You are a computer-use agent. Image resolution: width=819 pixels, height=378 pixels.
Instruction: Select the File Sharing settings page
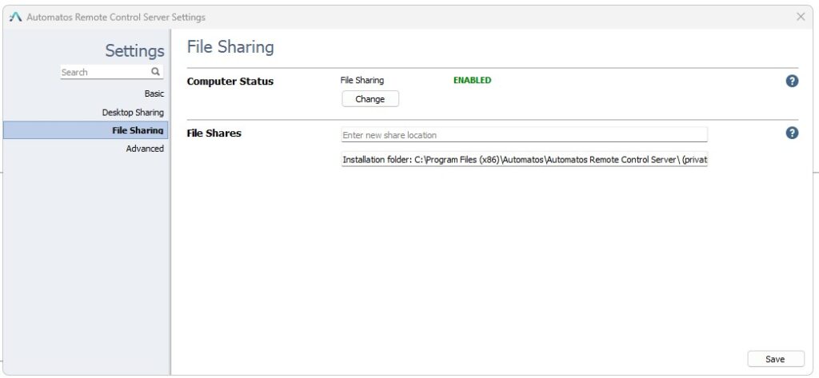pos(86,130)
